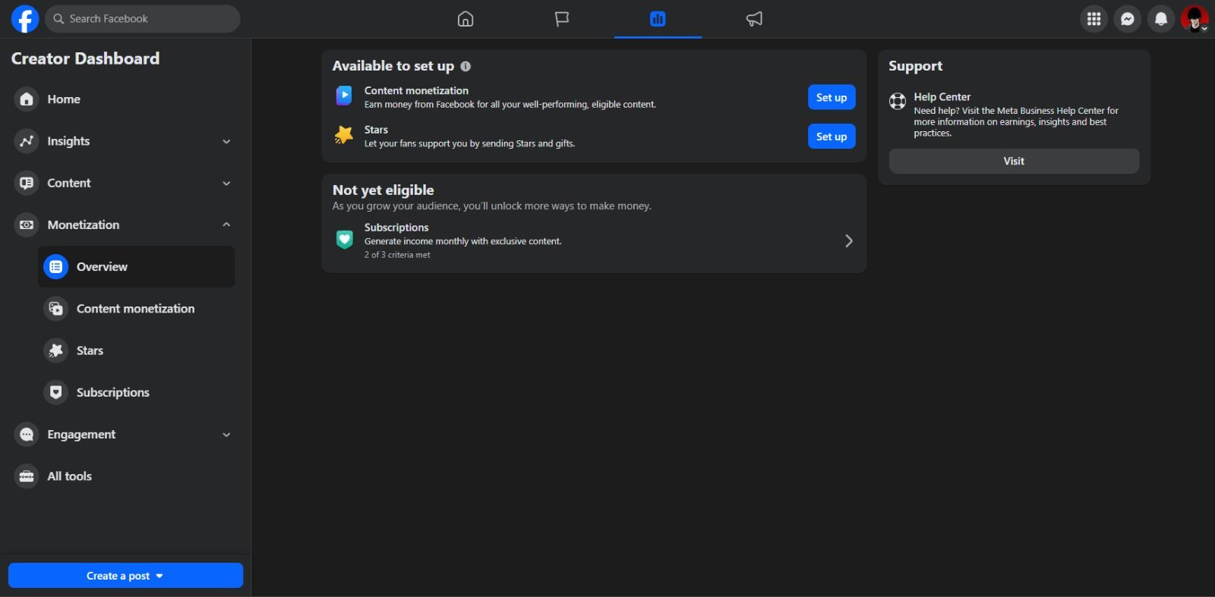The height and width of the screenshot is (597, 1215).
Task: Click the Stars sidebar icon
Action: 55,350
